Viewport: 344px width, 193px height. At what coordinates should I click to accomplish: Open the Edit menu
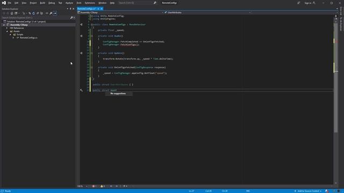coord(17,3)
